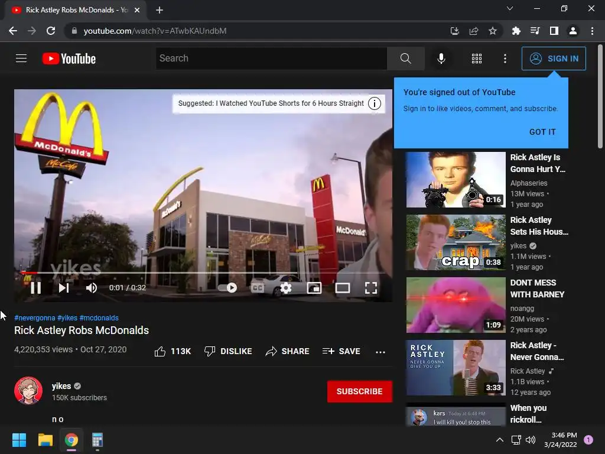Toggle the autoplay switch
605x454 pixels.
[x=227, y=288]
